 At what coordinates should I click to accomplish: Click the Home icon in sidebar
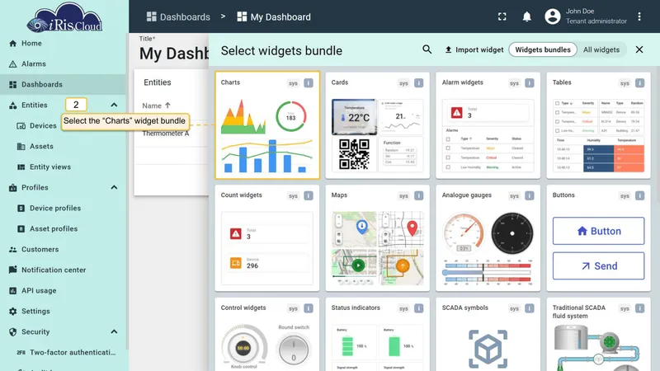pos(12,44)
